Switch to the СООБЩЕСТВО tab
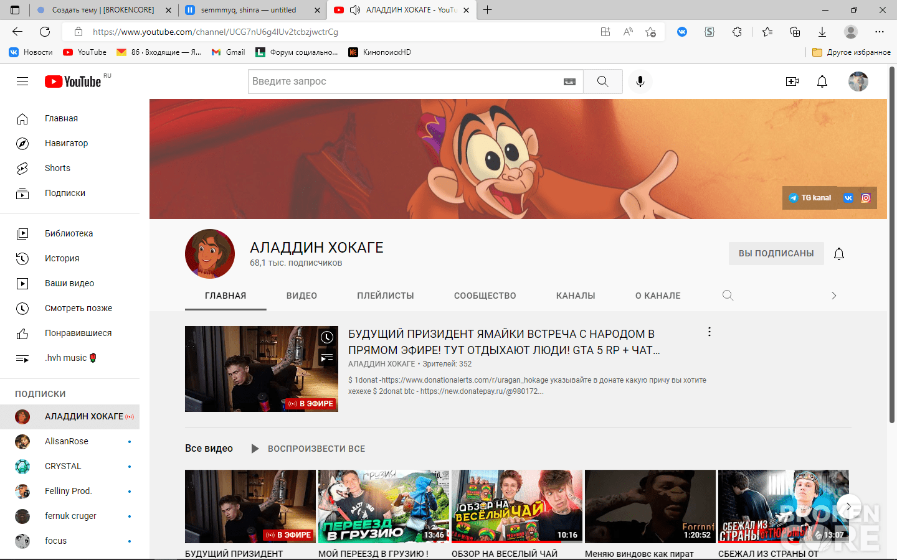Screen dimensions: 897x560 [x=485, y=296]
